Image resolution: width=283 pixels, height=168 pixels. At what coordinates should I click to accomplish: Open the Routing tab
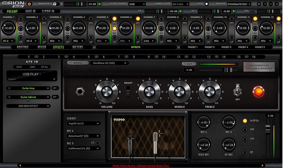coord(23,47)
